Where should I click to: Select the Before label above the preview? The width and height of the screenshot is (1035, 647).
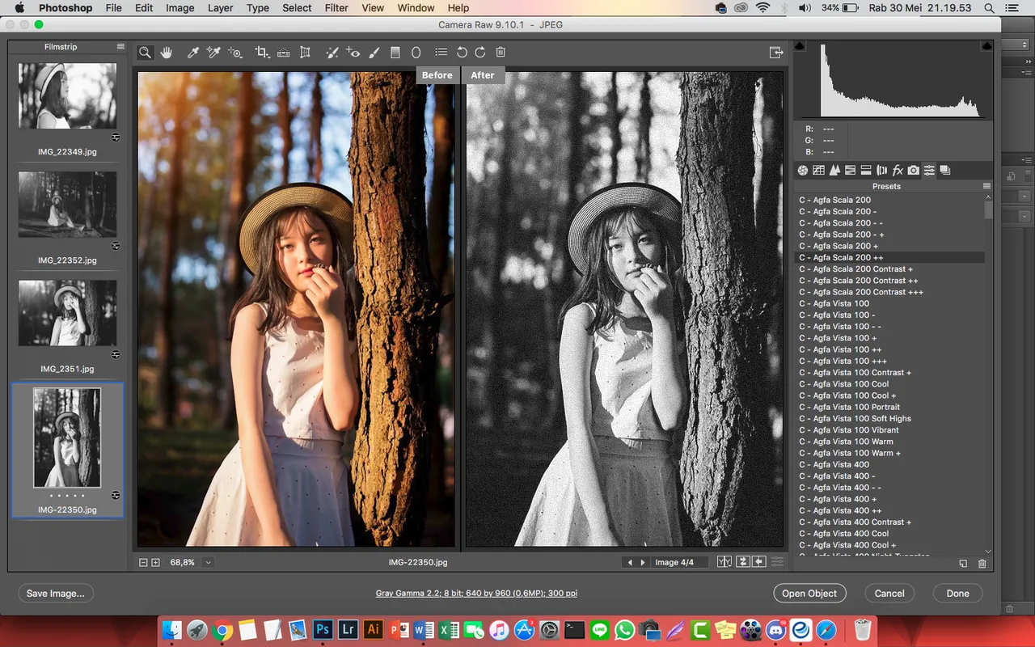(x=437, y=75)
